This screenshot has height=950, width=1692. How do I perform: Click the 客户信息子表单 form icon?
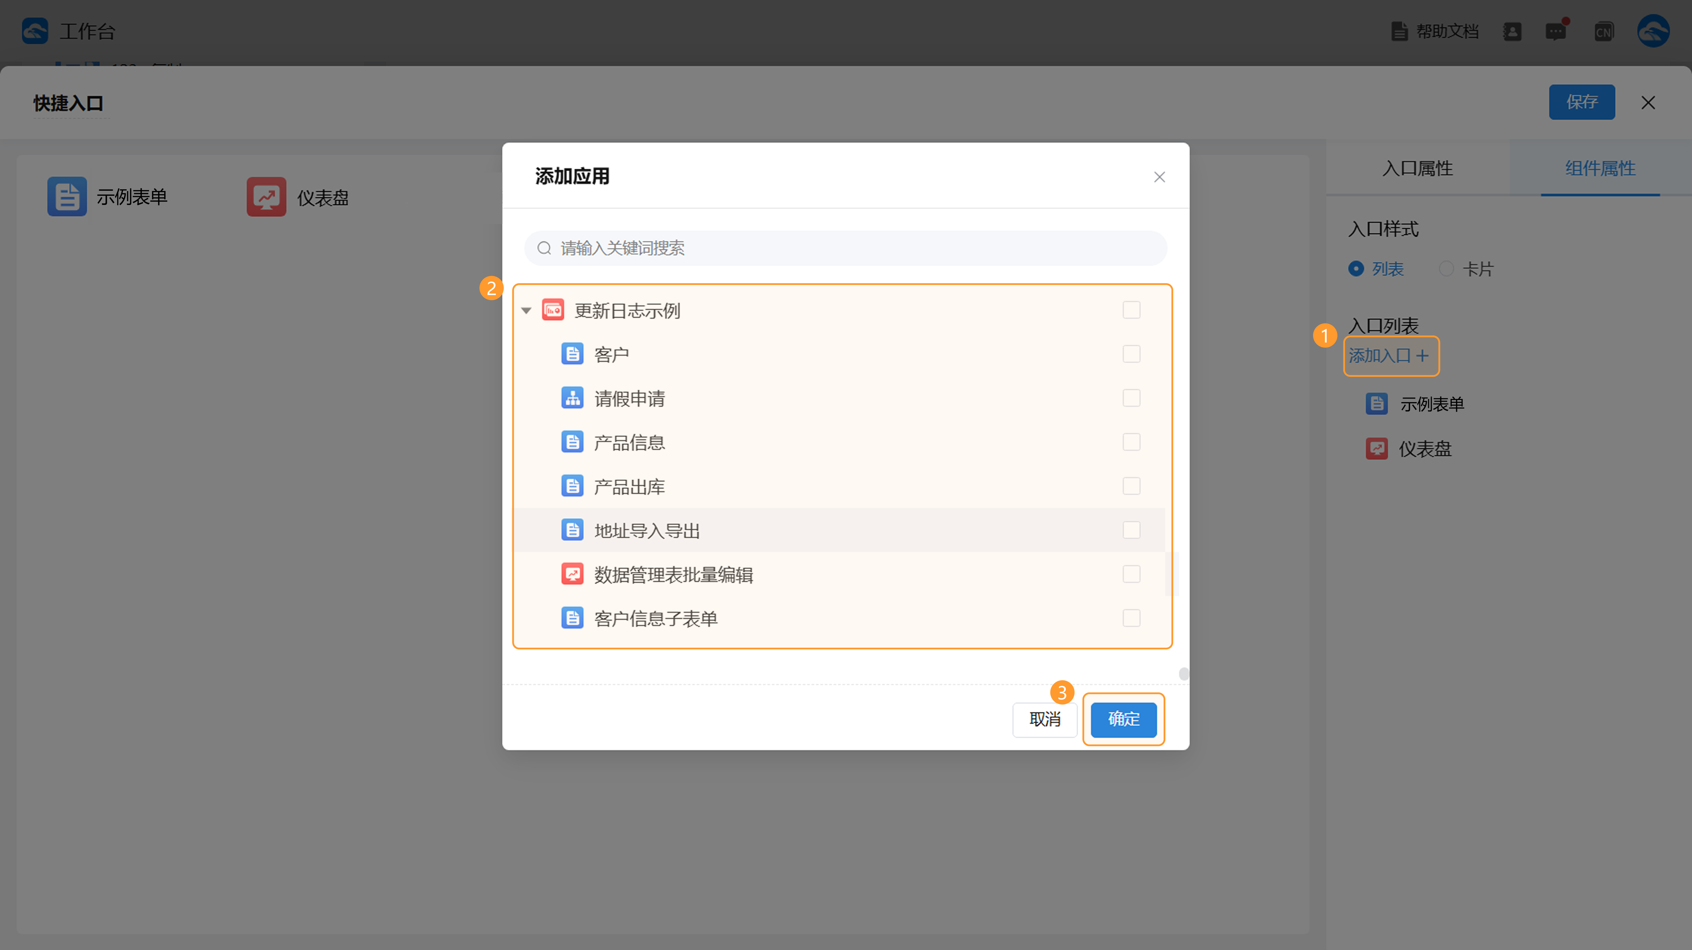click(x=572, y=618)
